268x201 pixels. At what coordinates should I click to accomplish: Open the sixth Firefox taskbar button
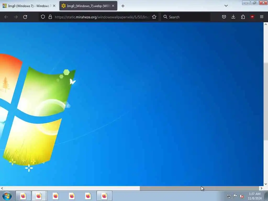click(x=104, y=196)
